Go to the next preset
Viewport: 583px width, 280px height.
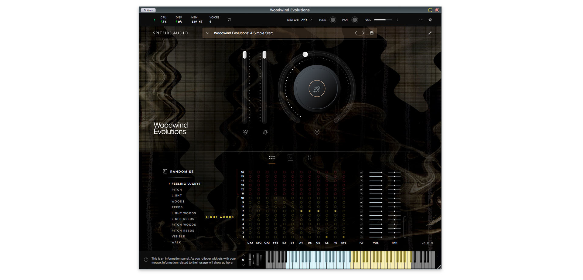click(363, 33)
